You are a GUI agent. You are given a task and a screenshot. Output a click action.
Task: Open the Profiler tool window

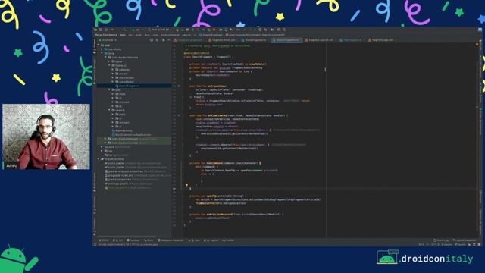(x=228, y=240)
